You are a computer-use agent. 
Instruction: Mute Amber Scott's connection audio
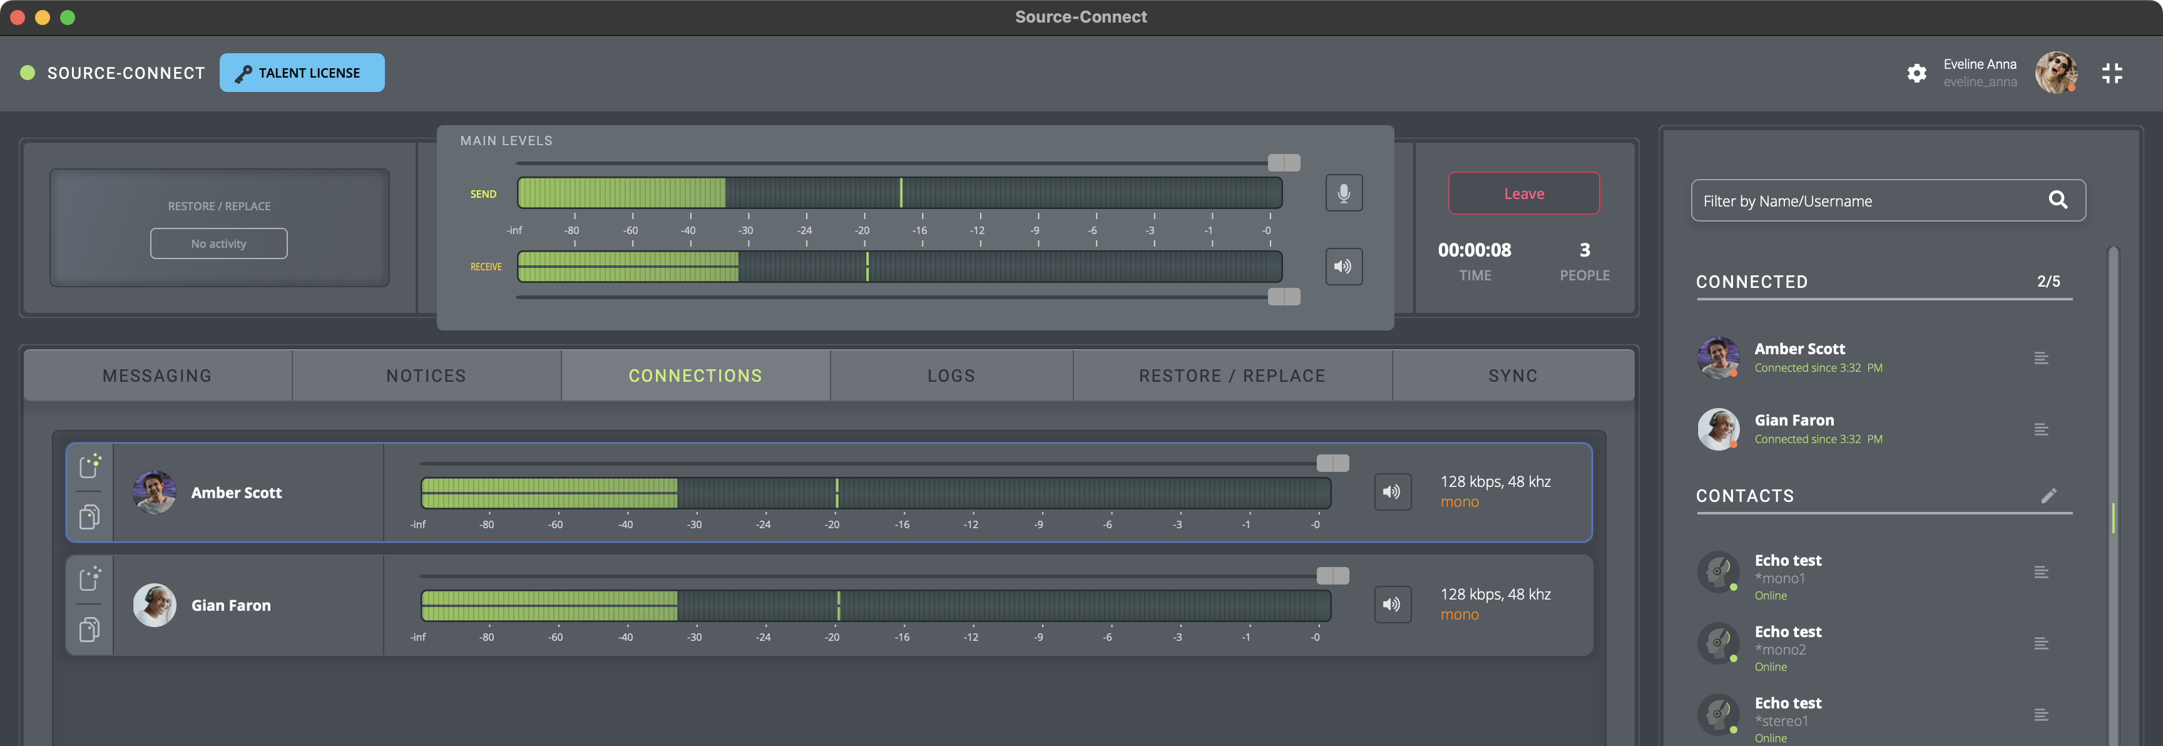(1391, 491)
